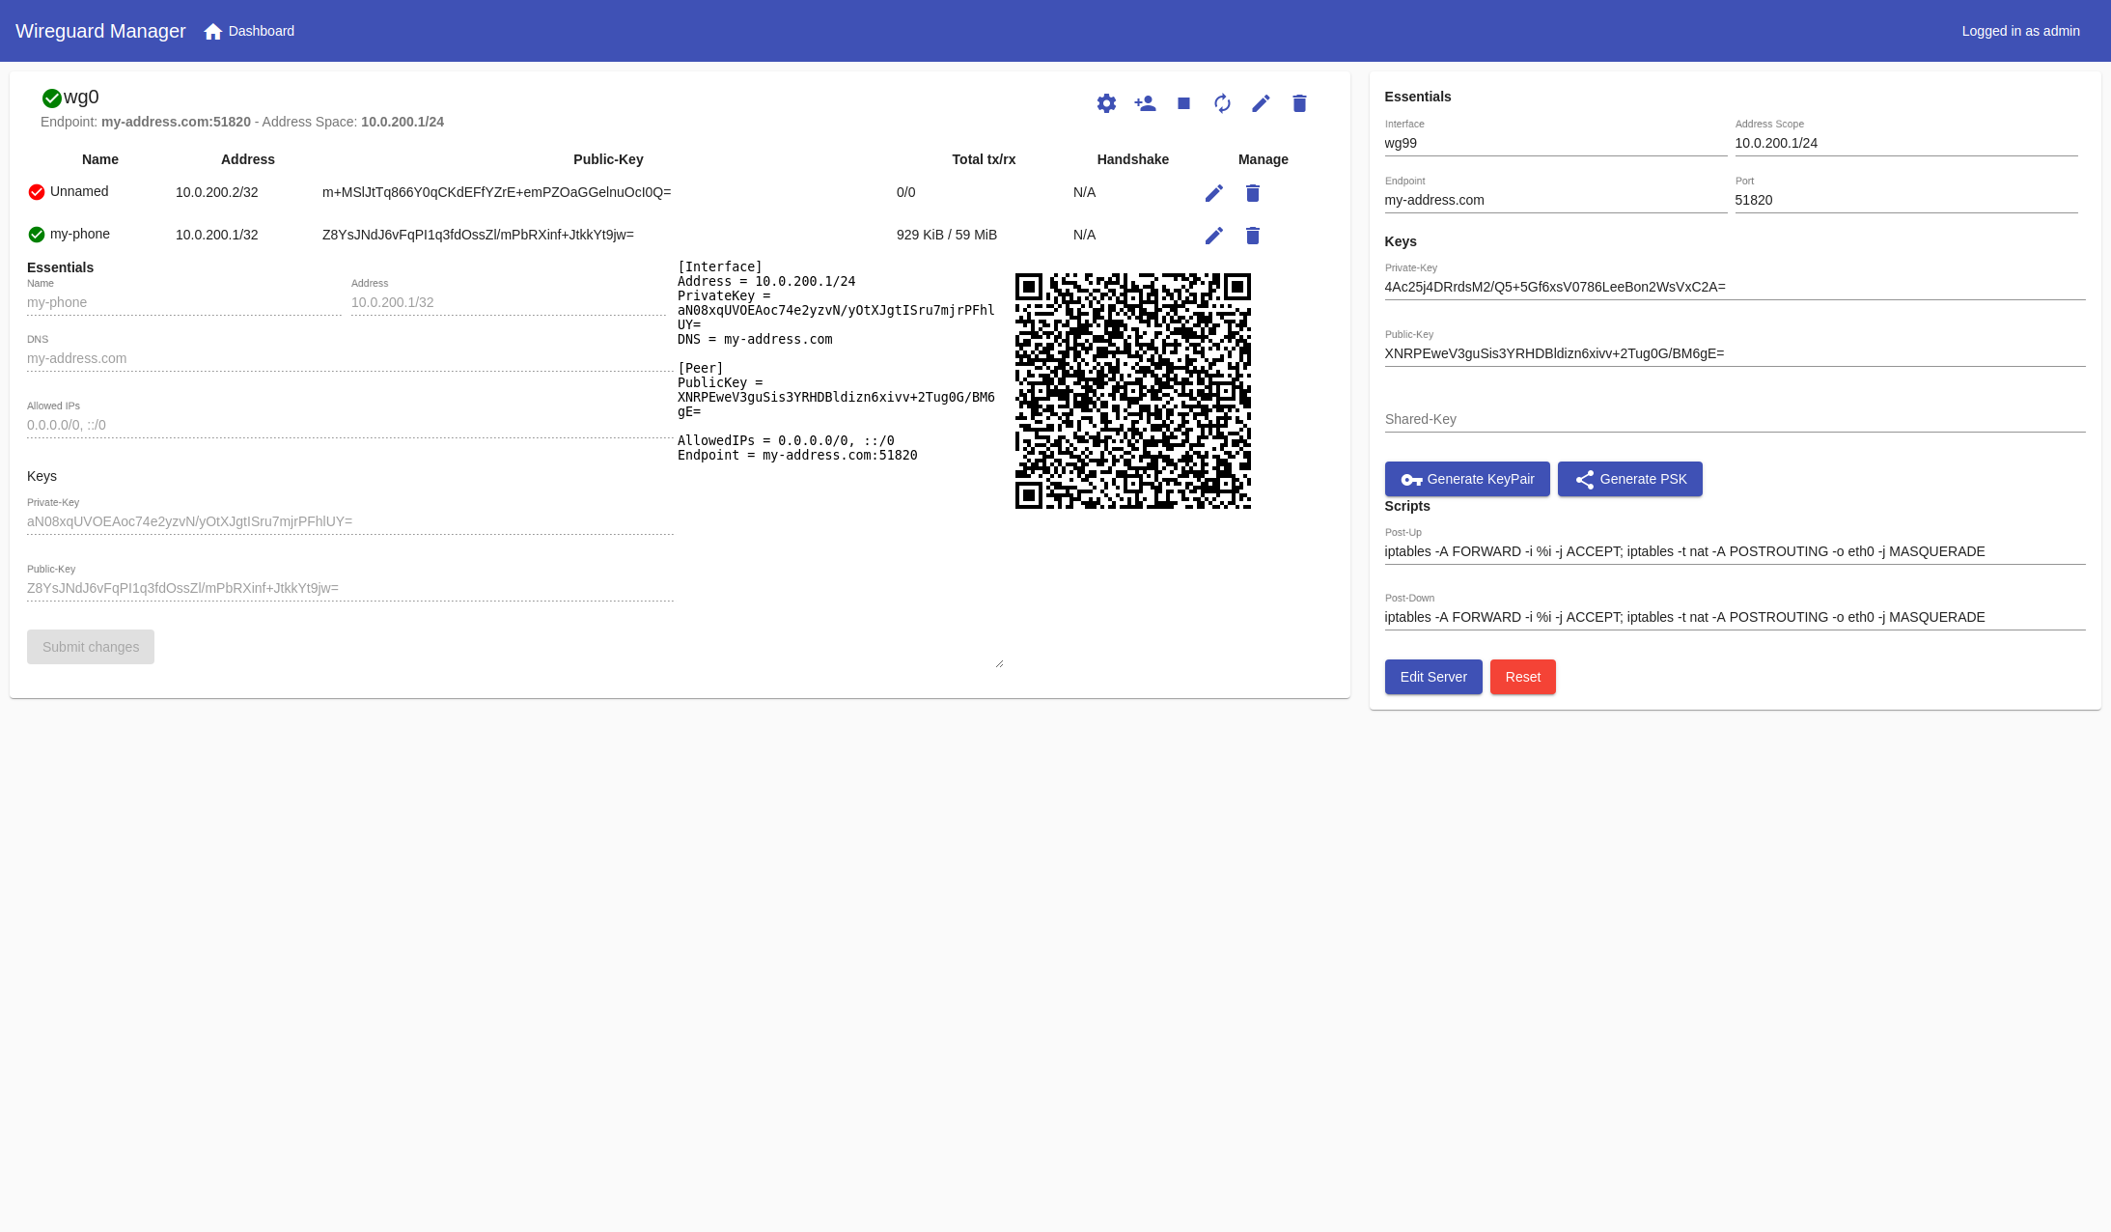2111x1232 pixels.
Task: Click the Edit Server button
Action: tap(1432, 677)
